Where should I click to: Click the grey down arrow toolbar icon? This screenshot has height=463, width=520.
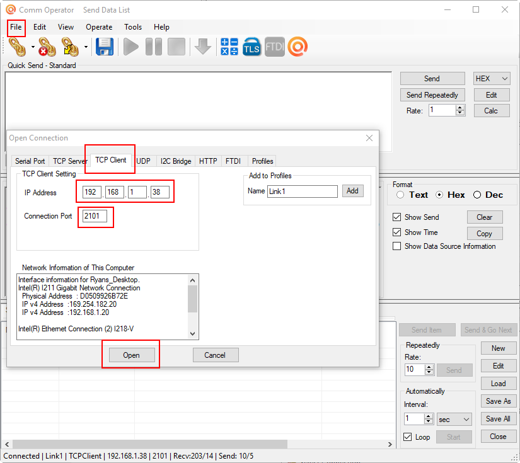pos(202,47)
